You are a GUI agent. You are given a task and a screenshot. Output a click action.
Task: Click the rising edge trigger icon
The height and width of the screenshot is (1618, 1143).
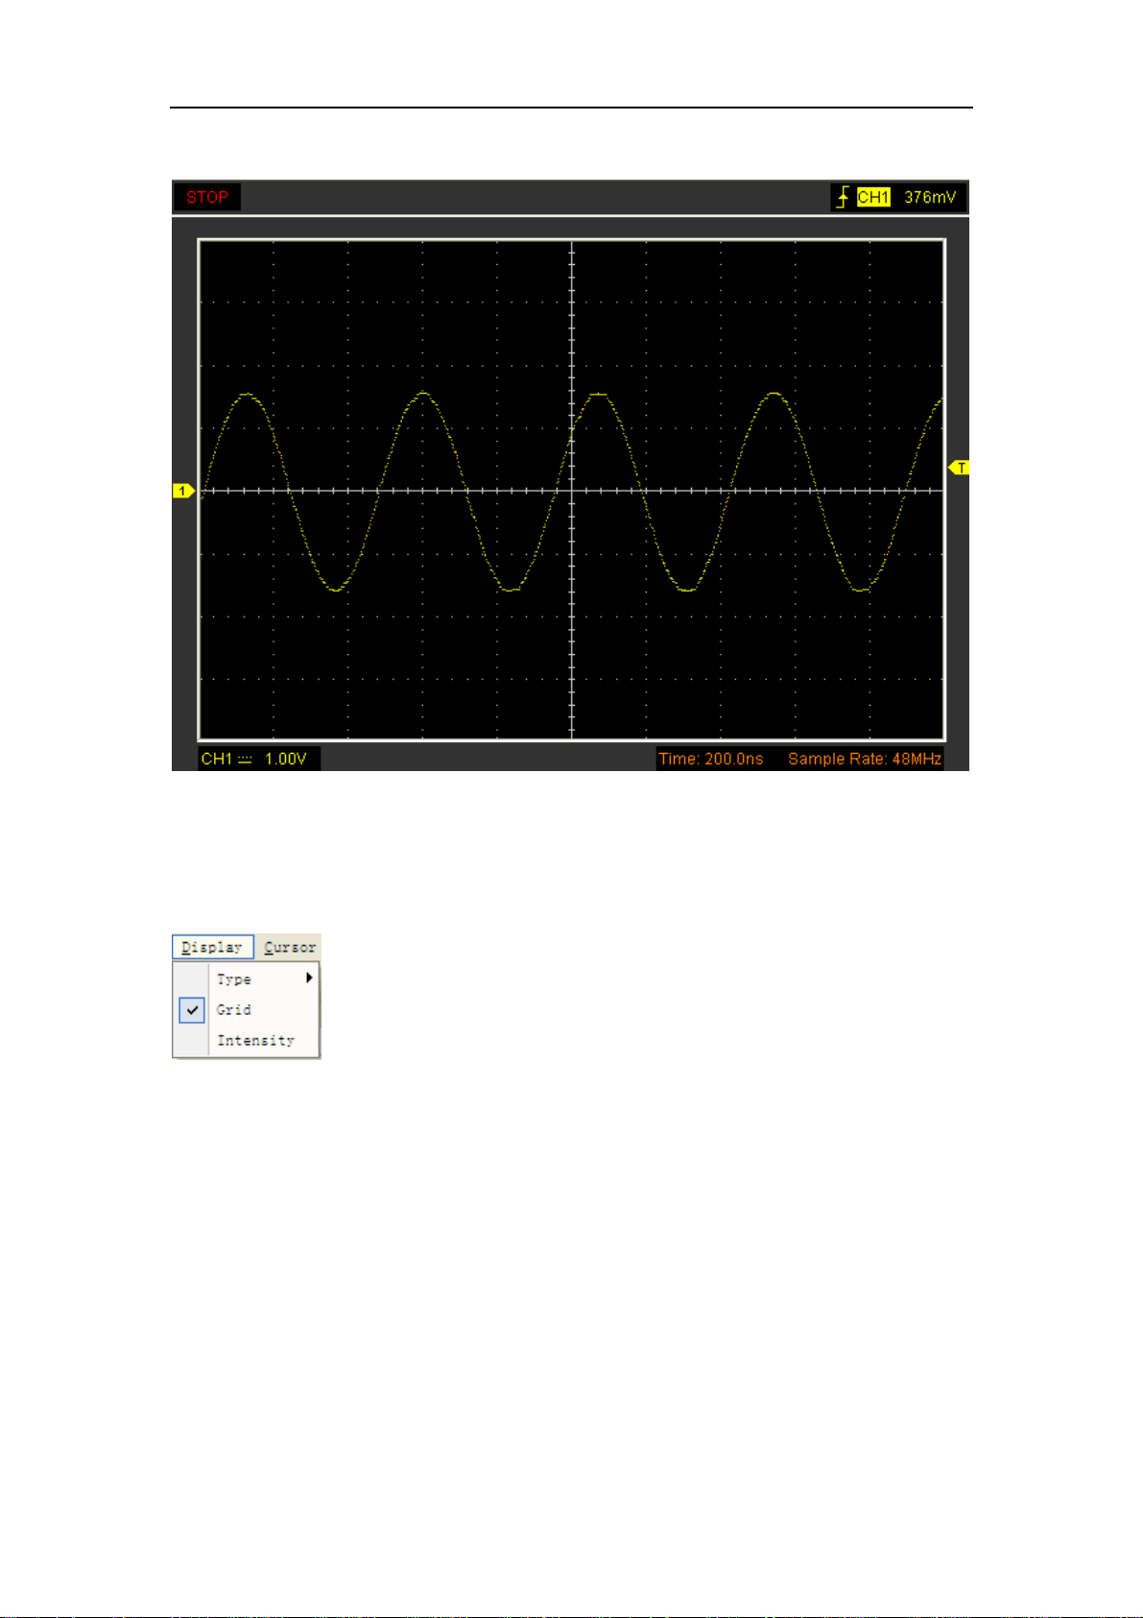point(843,197)
